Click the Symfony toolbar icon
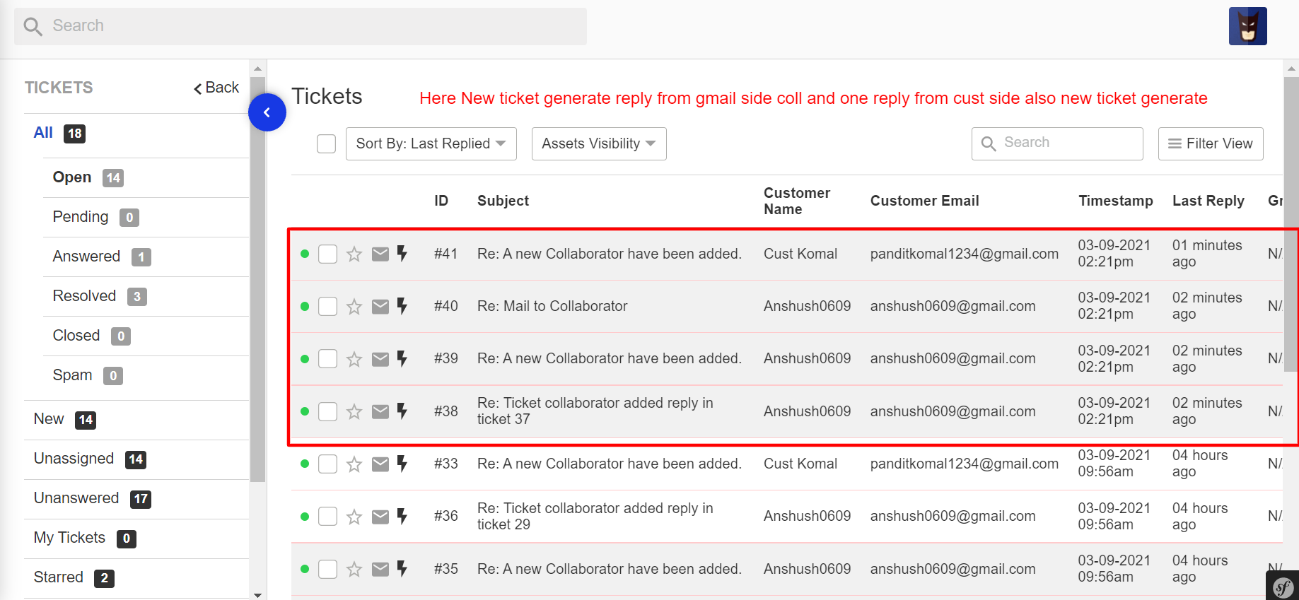Image resolution: width=1299 pixels, height=600 pixels. [1283, 586]
